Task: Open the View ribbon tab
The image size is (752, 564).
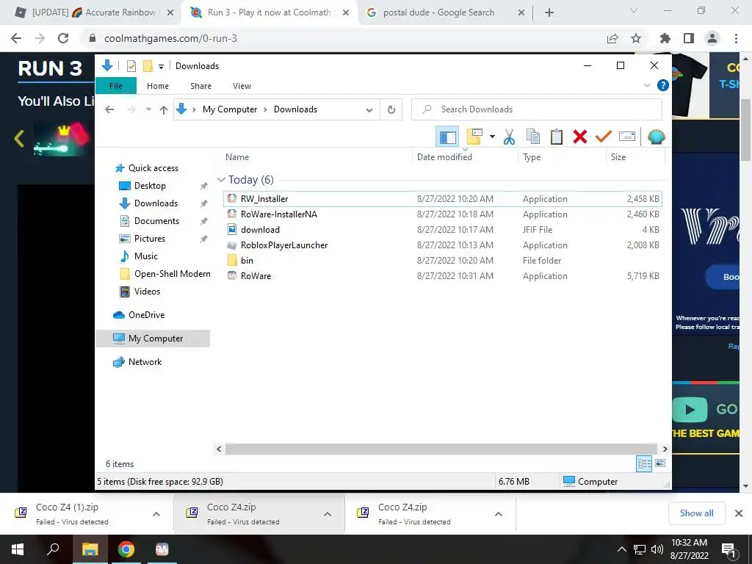Action: (x=242, y=86)
